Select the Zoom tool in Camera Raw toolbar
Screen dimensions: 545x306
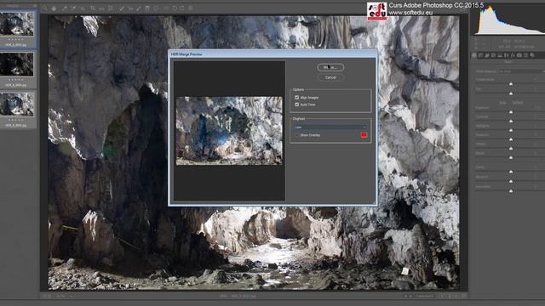tap(45, 8)
